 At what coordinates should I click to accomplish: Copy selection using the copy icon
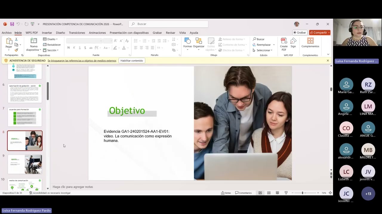pyautogui.click(x=16, y=45)
